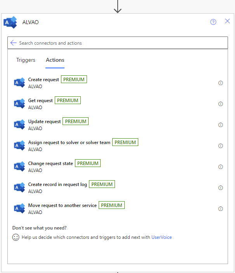Viewport: 235px width, 273px height.
Task: Select the Actions tab
Action: 55,60
